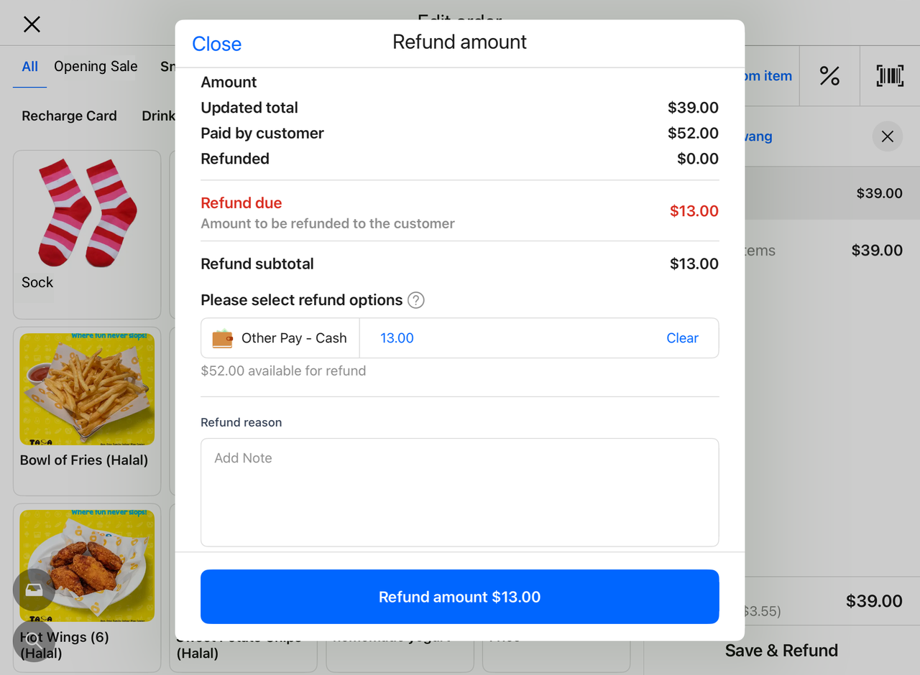This screenshot has height=675, width=920.
Task: Remove the customer with the circled X
Action: click(x=887, y=136)
